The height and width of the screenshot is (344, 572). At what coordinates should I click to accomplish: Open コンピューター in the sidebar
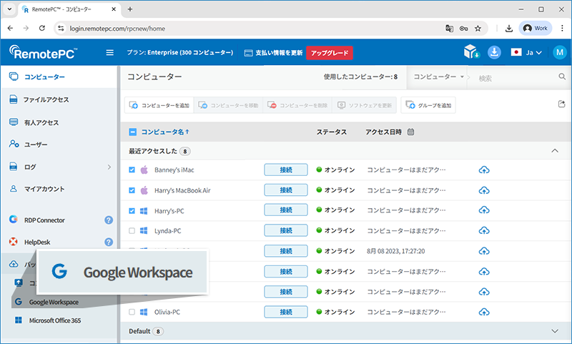[44, 77]
